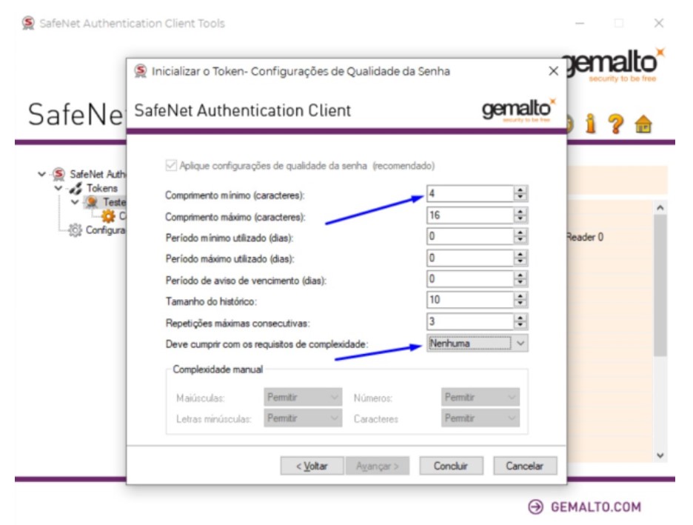
Task: Increase Período de aviso de vencimento value
Action: [x=520, y=275]
